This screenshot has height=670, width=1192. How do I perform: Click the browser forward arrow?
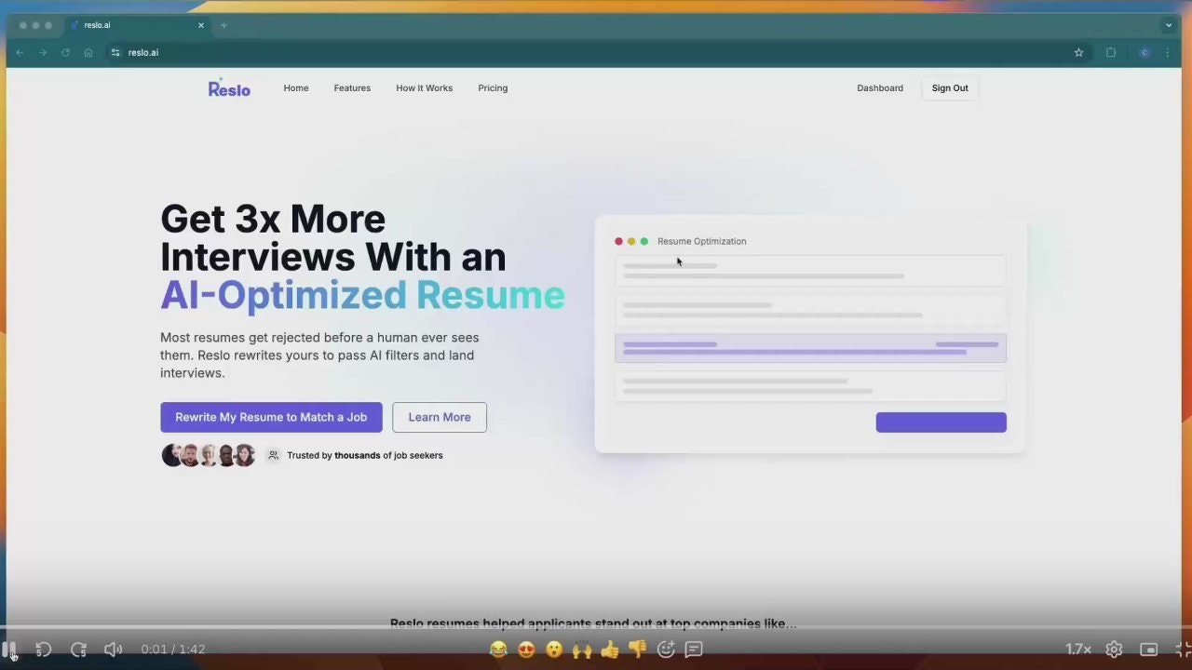click(x=43, y=53)
